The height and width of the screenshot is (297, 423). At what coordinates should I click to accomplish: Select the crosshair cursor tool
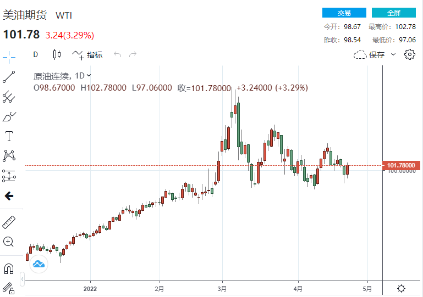(9, 55)
